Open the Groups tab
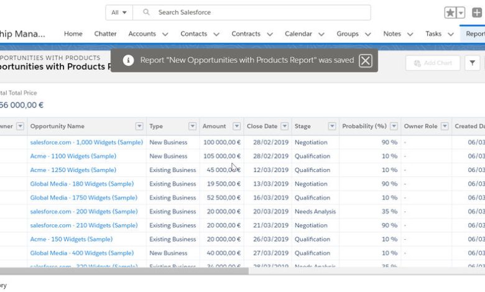The width and height of the screenshot is (485, 292). [348, 34]
